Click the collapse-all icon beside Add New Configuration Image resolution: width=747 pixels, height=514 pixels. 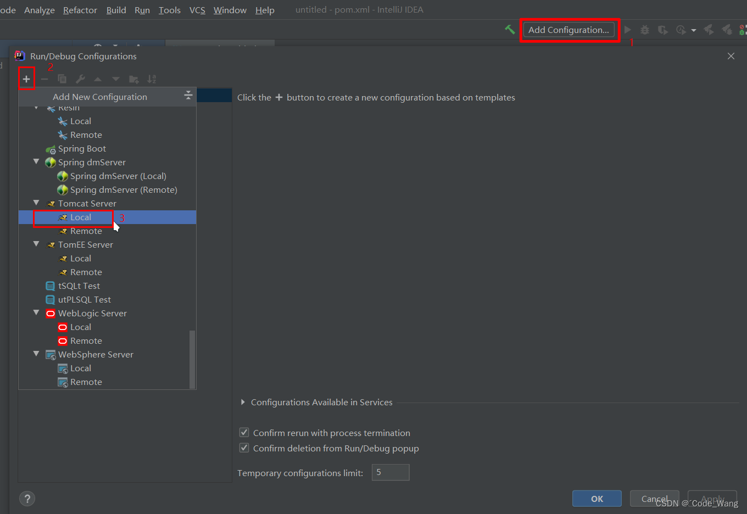pos(188,95)
